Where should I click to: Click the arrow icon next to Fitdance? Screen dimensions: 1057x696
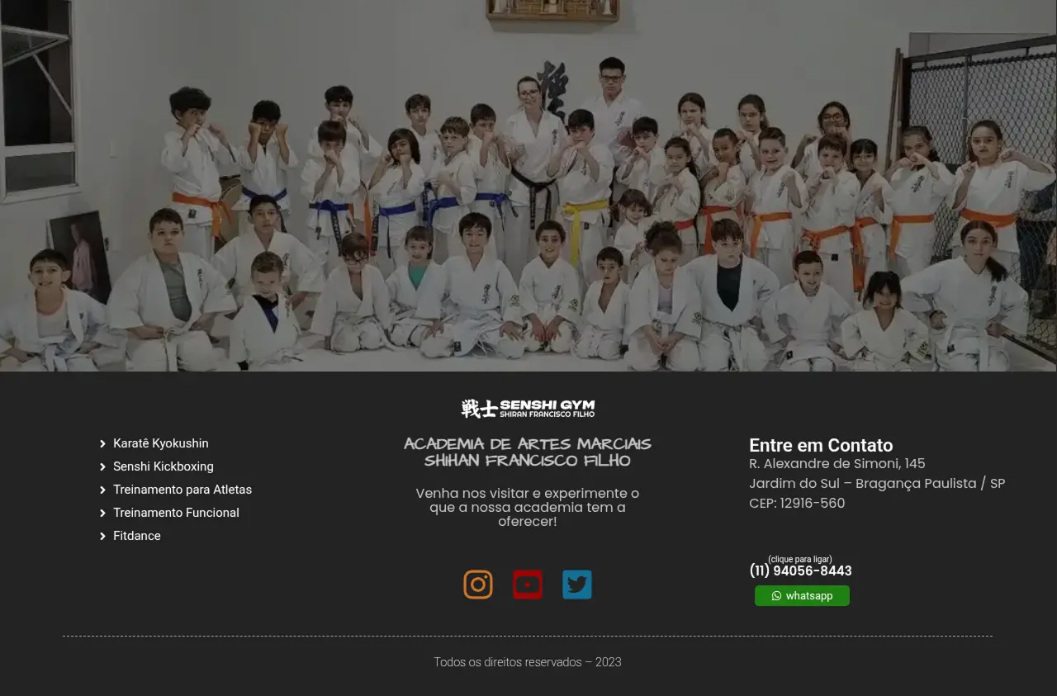pyautogui.click(x=102, y=536)
